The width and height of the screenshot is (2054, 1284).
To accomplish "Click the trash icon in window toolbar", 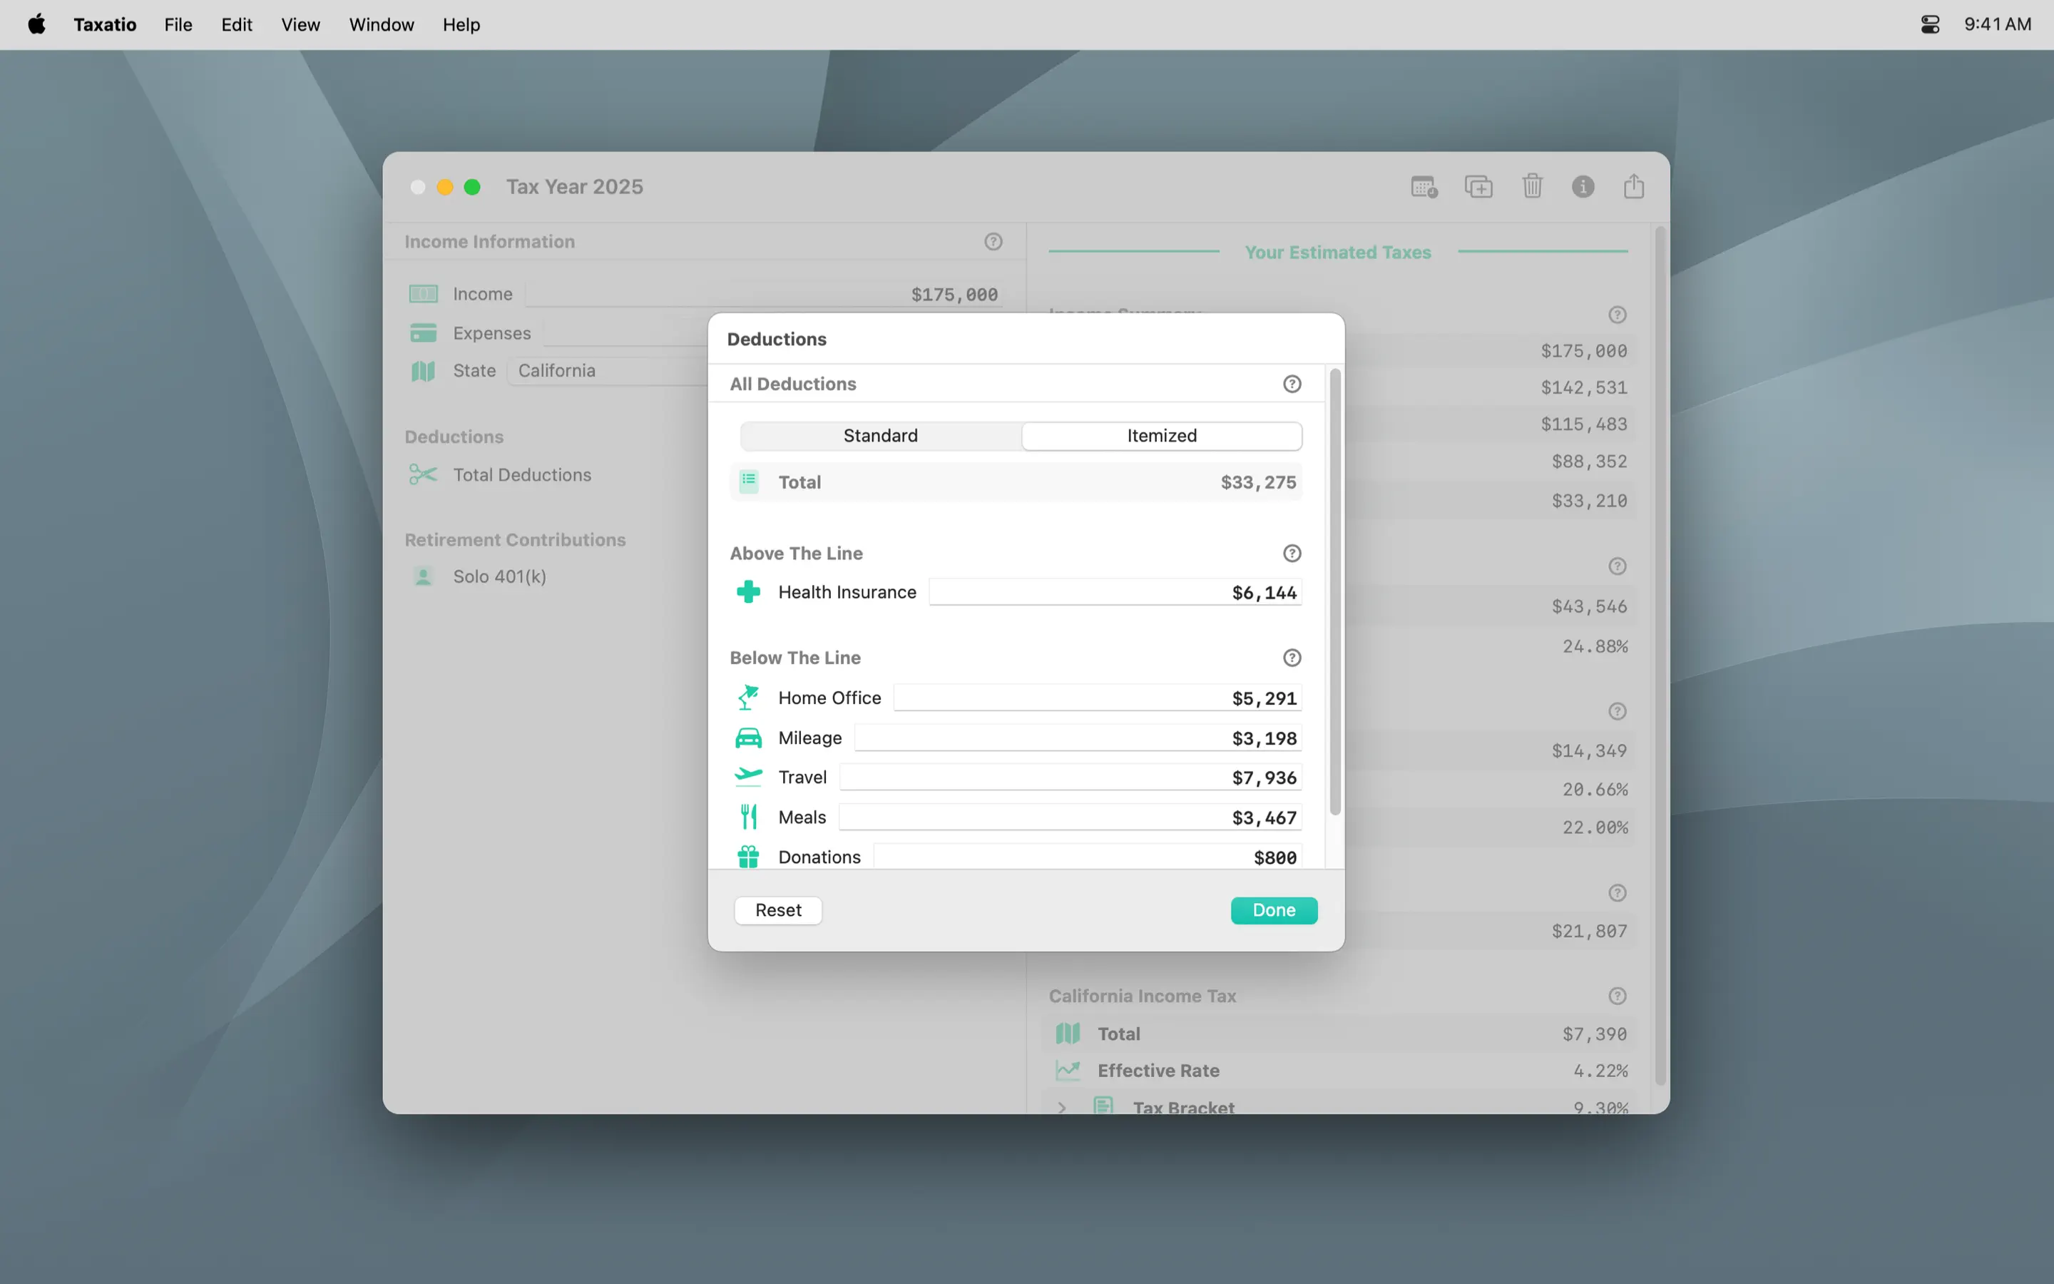I will click(x=1532, y=186).
